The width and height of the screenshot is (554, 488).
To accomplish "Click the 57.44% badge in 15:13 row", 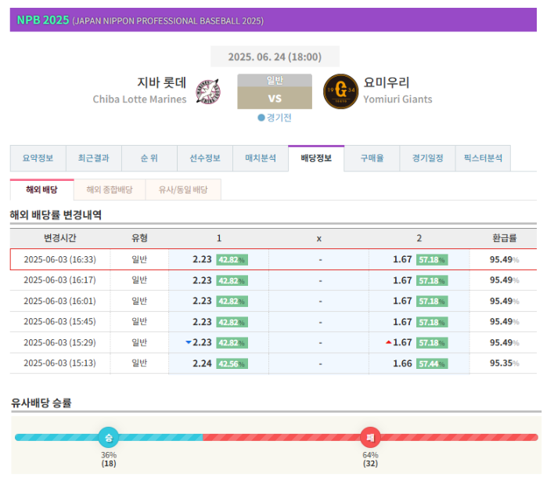I will pos(432,364).
